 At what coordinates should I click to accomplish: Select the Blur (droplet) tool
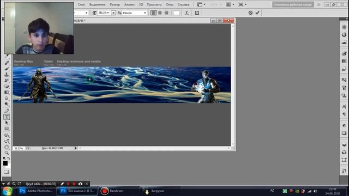pos(7,98)
